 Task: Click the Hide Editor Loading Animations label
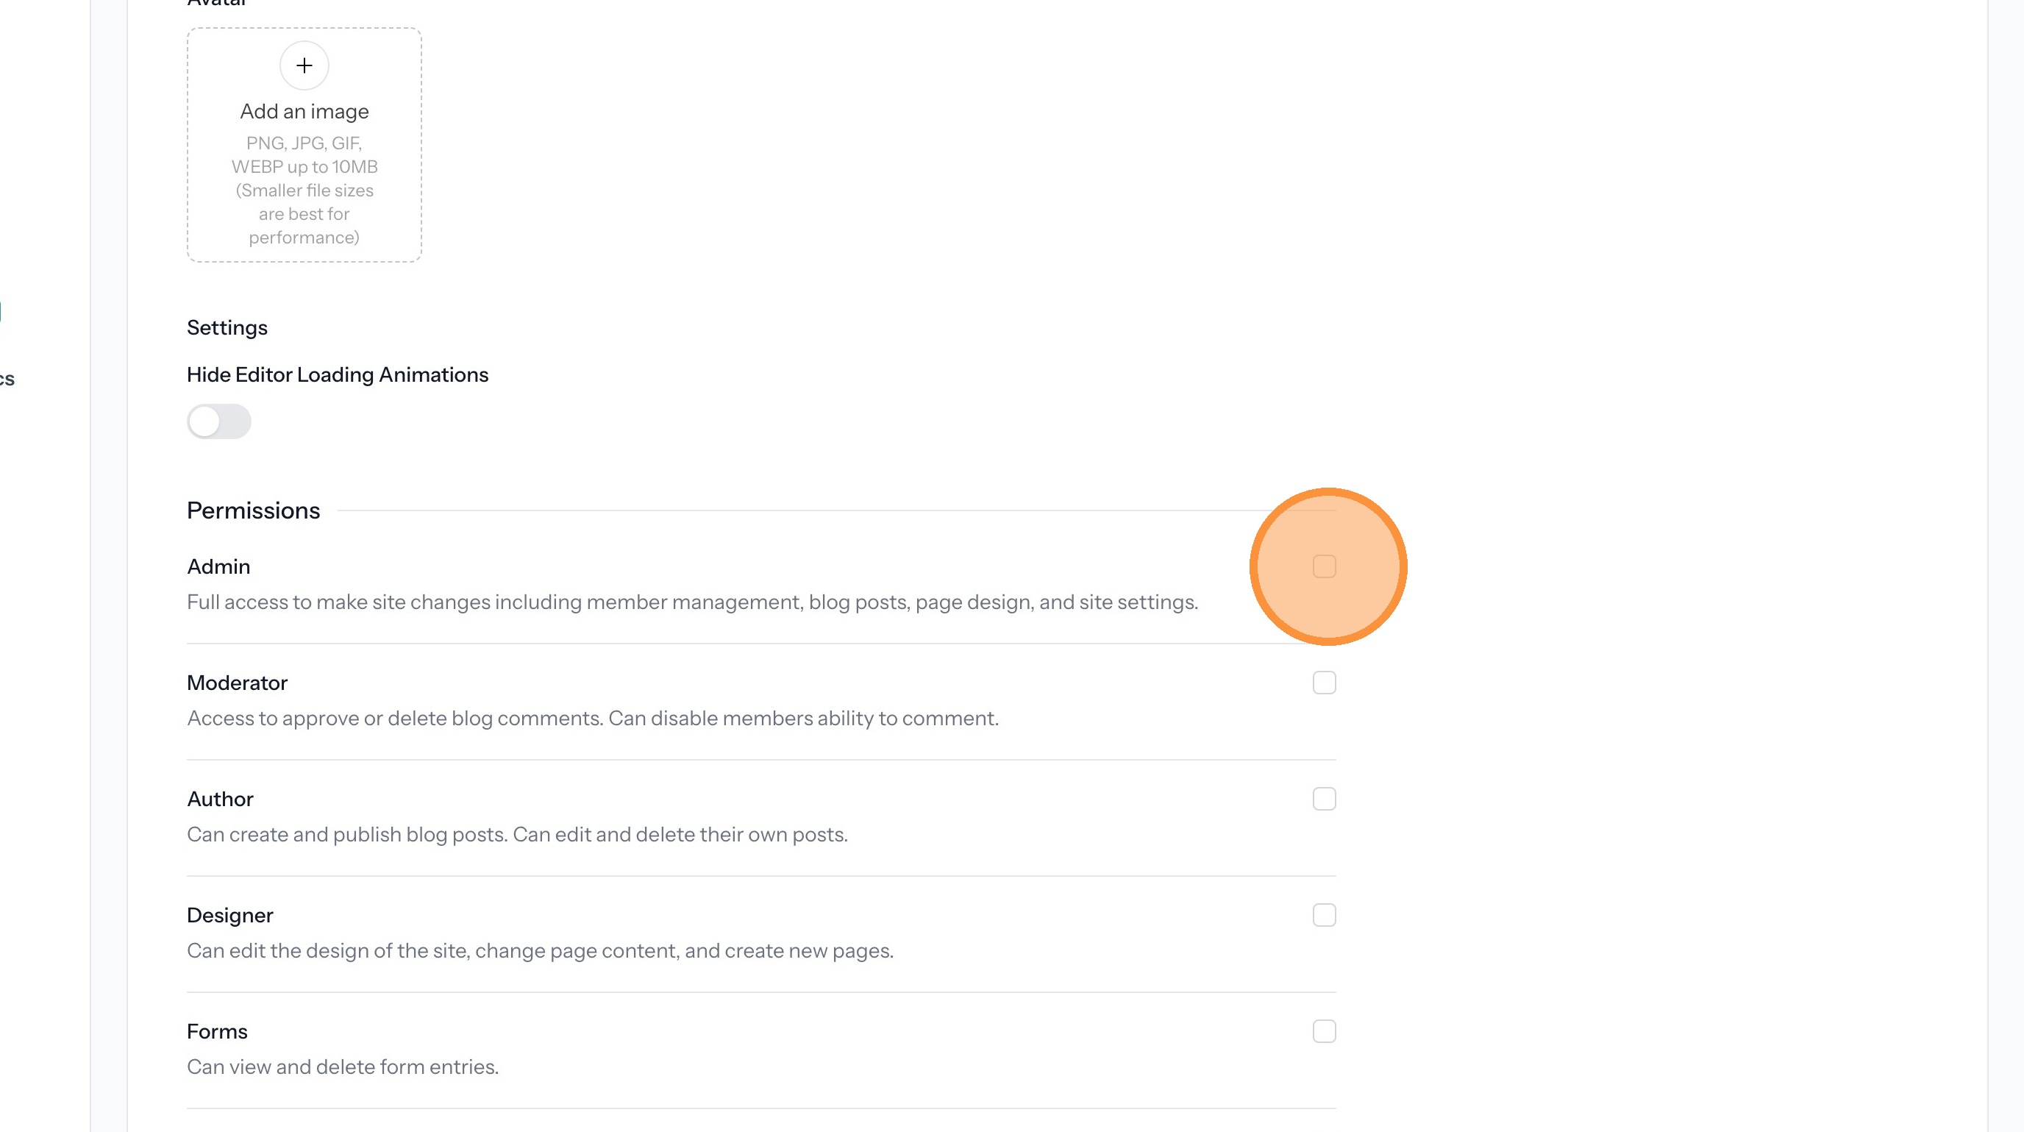pos(337,374)
